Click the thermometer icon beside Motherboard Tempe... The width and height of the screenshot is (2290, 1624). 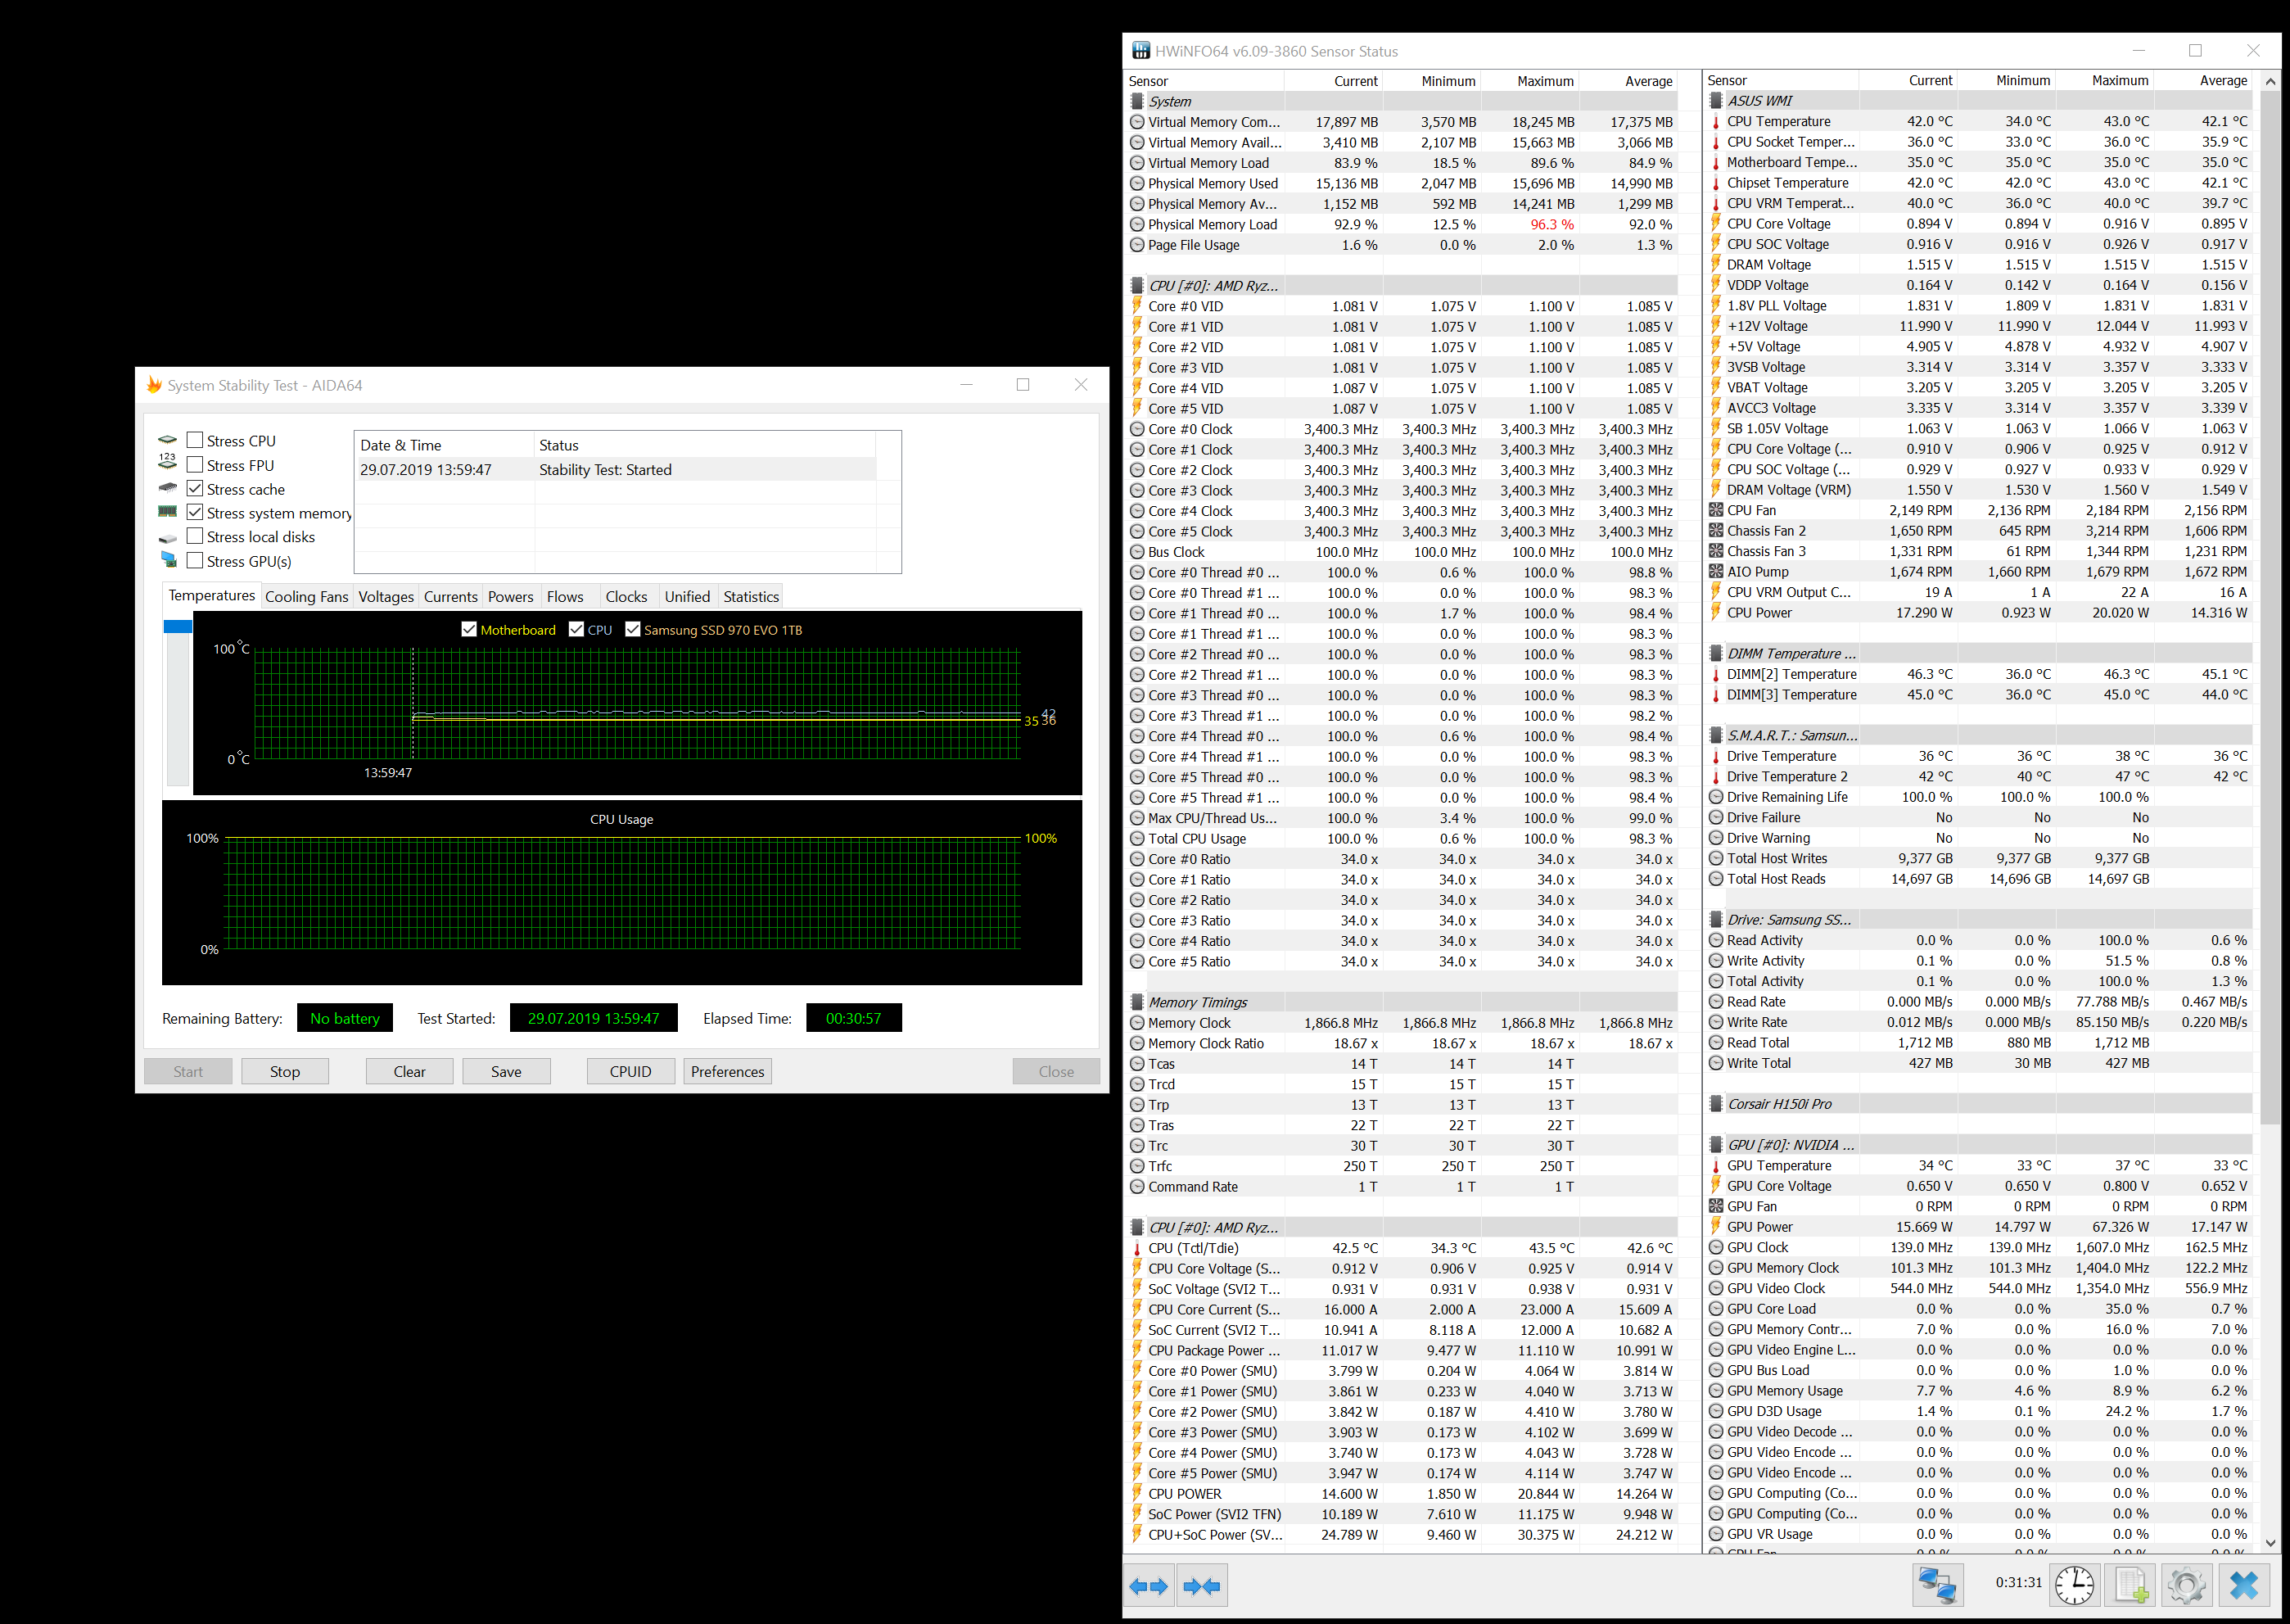click(1716, 162)
